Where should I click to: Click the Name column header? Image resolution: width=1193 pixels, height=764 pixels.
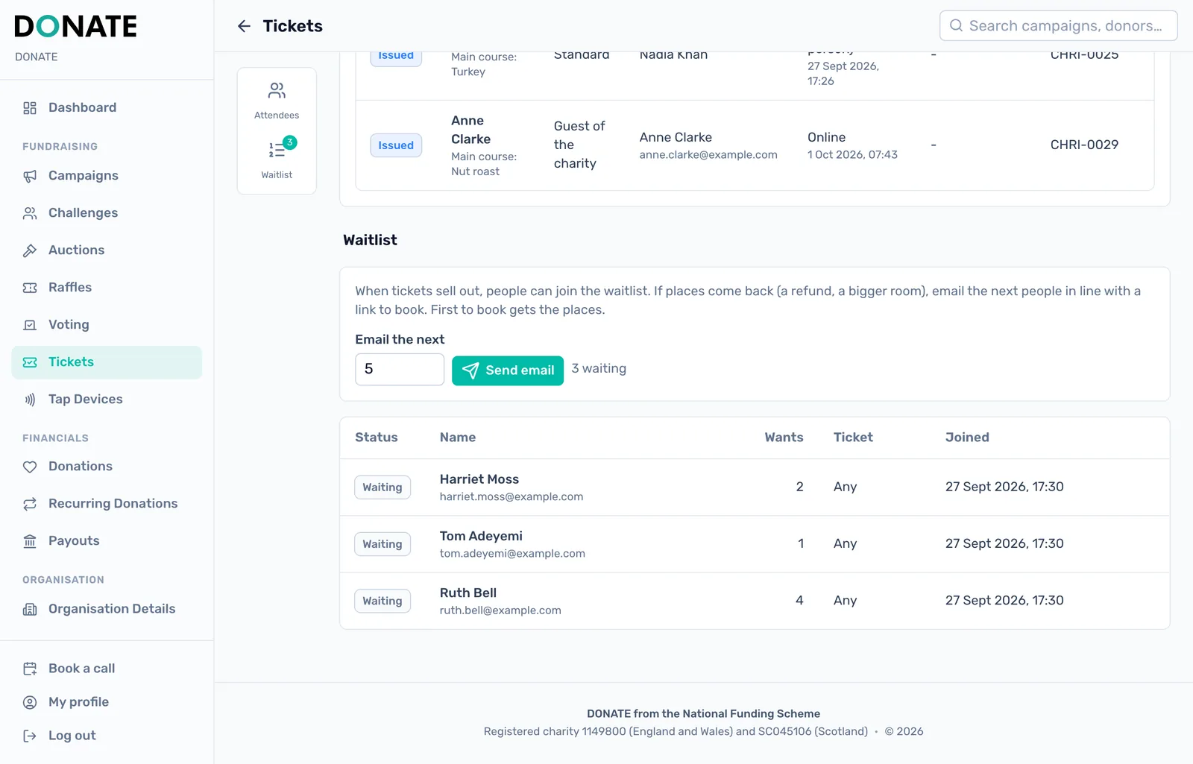click(458, 438)
